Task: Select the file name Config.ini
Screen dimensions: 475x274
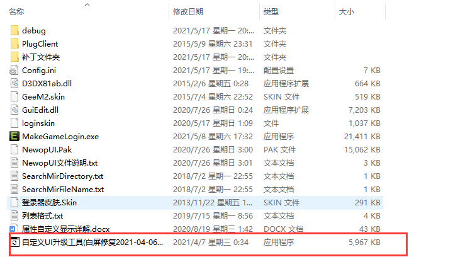Action: (39, 71)
